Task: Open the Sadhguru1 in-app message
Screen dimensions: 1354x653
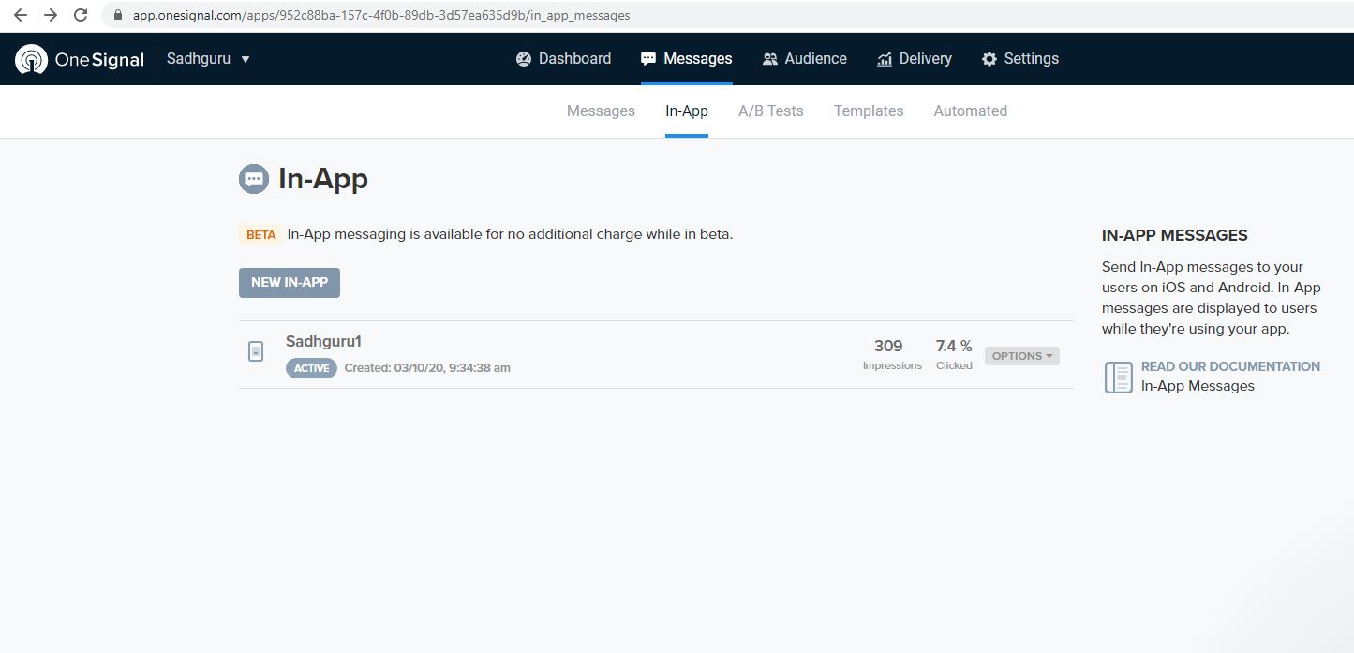Action: (x=323, y=342)
